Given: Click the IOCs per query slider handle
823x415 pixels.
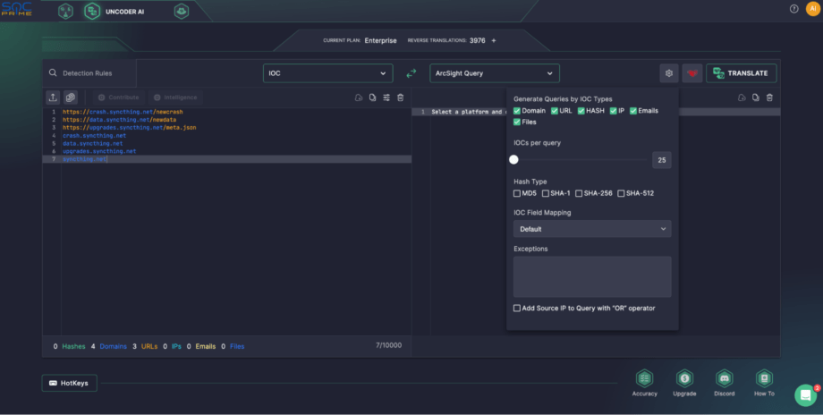Looking at the screenshot, I should tap(513, 160).
